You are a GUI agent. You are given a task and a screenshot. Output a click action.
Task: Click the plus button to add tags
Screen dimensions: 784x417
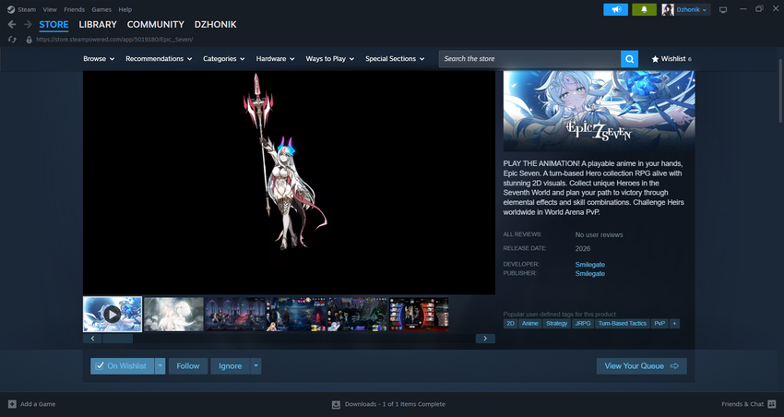674,324
